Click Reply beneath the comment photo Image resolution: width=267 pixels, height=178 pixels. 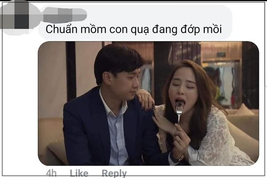114,174
